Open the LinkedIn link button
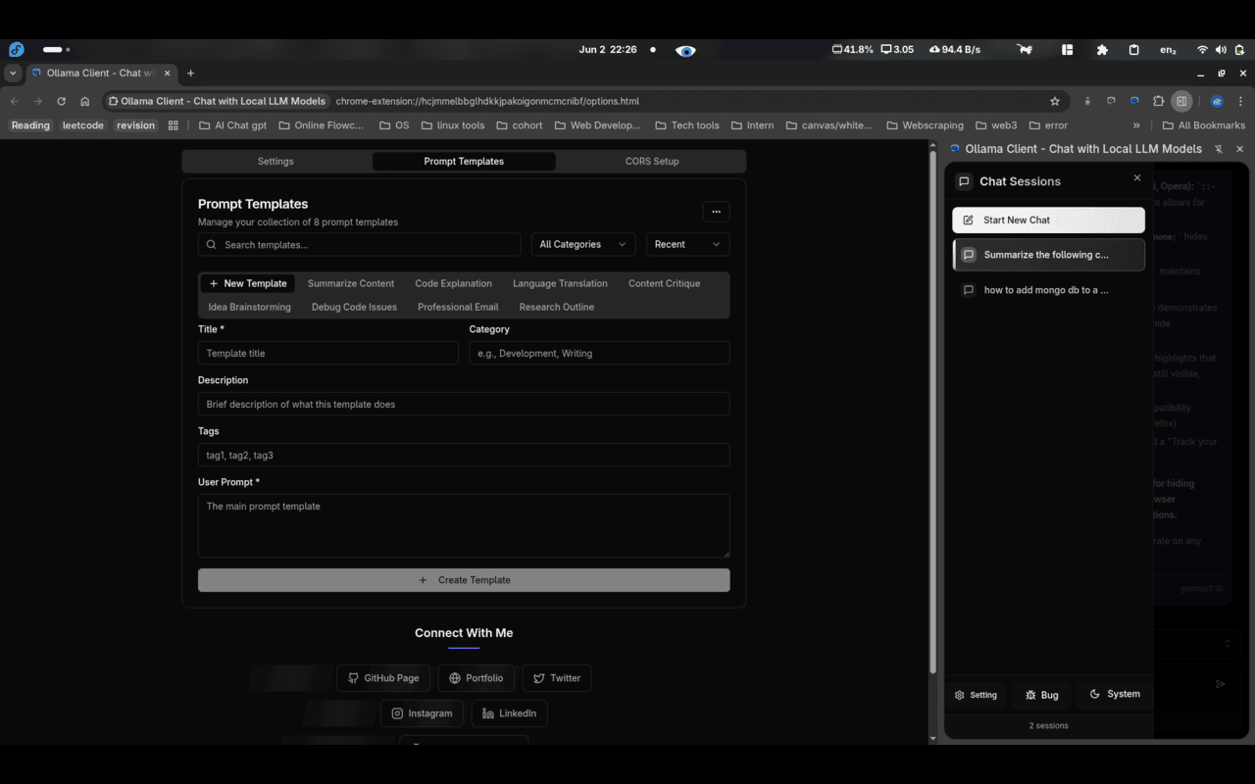Screen dimensions: 1255x784 (x=509, y=713)
